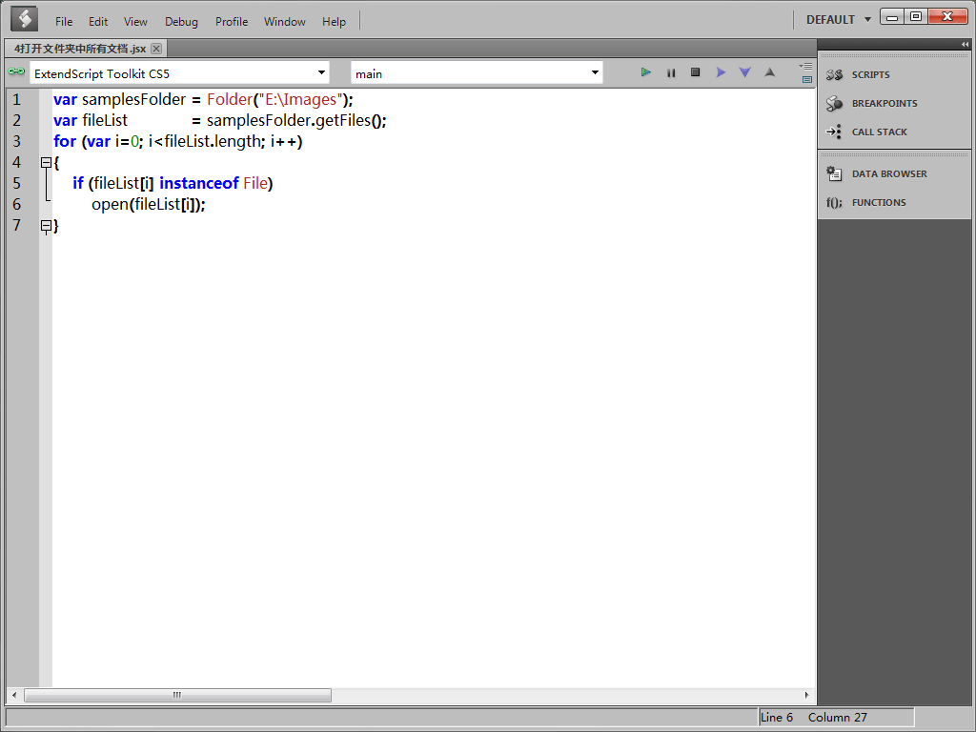This screenshot has width=976, height=732.
Task: Open the View menu
Action: [135, 22]
